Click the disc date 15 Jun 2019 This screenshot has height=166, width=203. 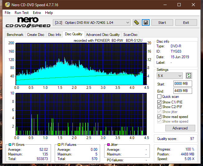(x=180, y=57)
